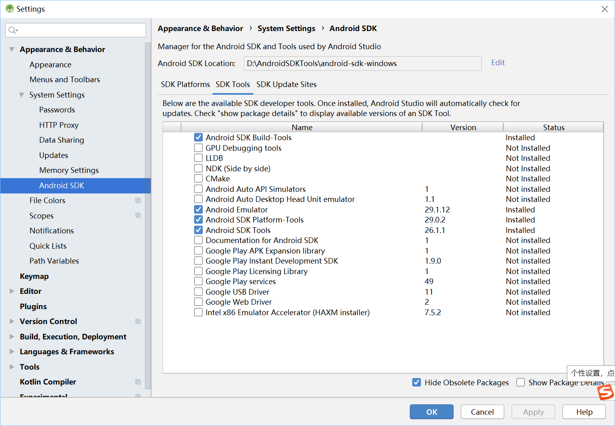Open the SDK Update Sites tab
This screenshot has height=426, width=615.
(x=286, y=85)
